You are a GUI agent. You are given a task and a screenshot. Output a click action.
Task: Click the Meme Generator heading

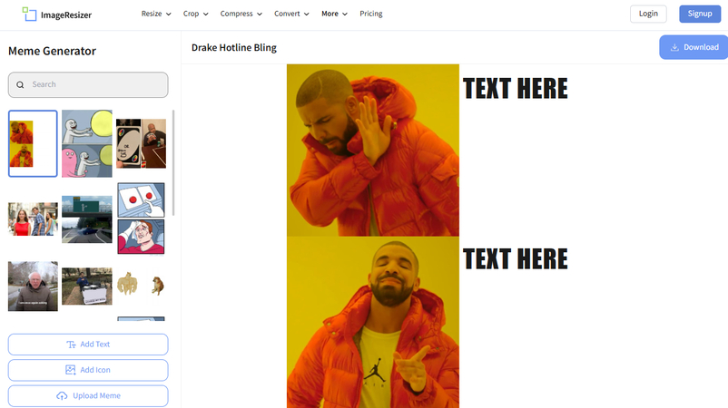(52, 51)
